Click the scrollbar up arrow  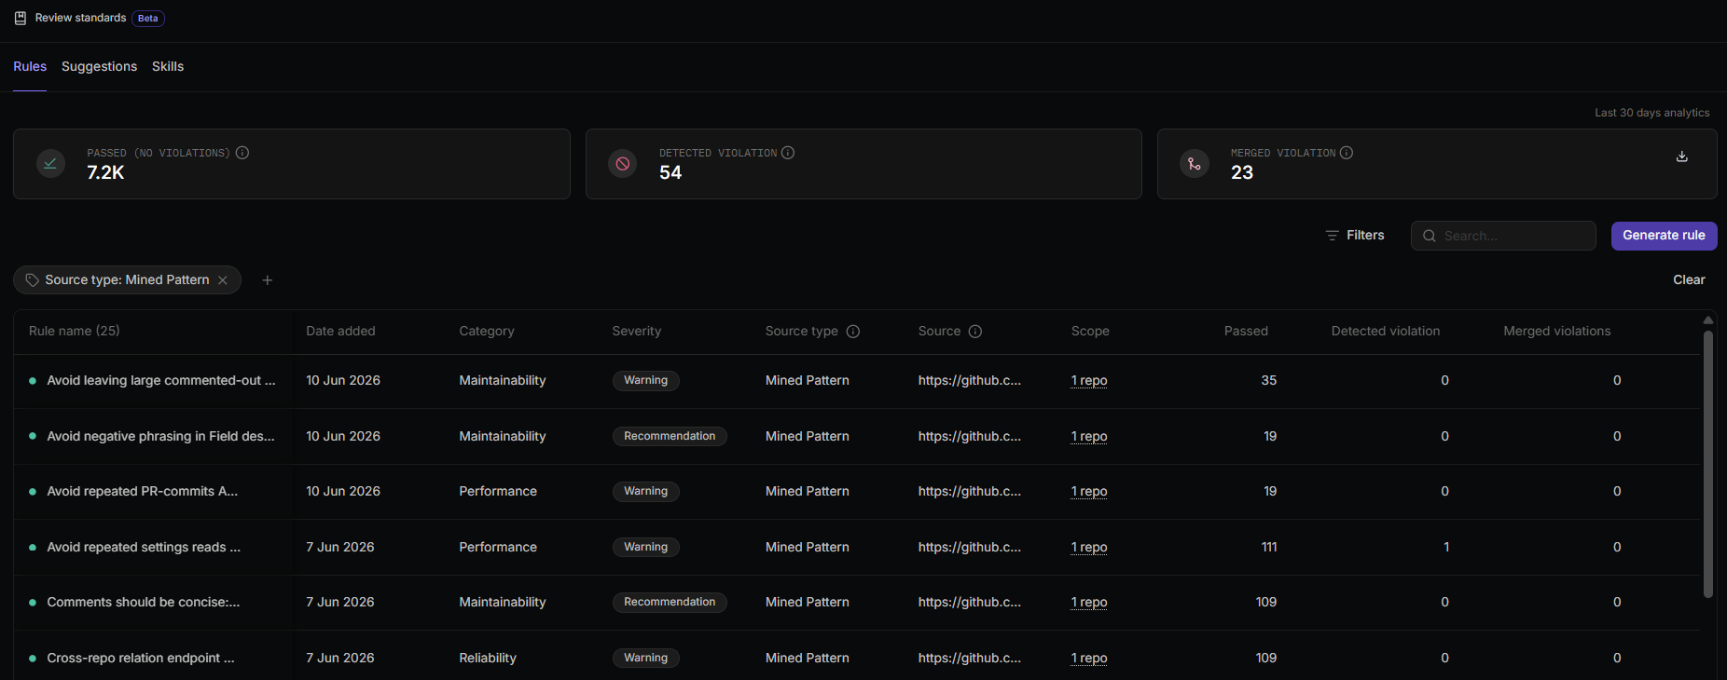pos(1708,320)
